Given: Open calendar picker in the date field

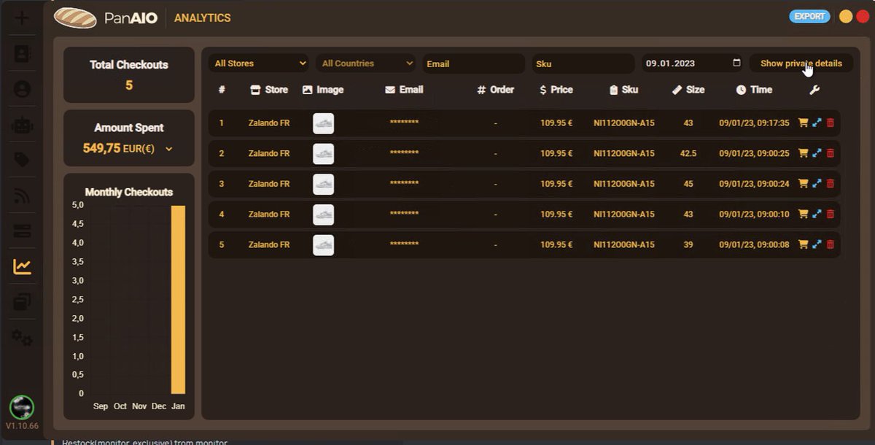Looking at the screenshot, I should (x=736, y=63).
